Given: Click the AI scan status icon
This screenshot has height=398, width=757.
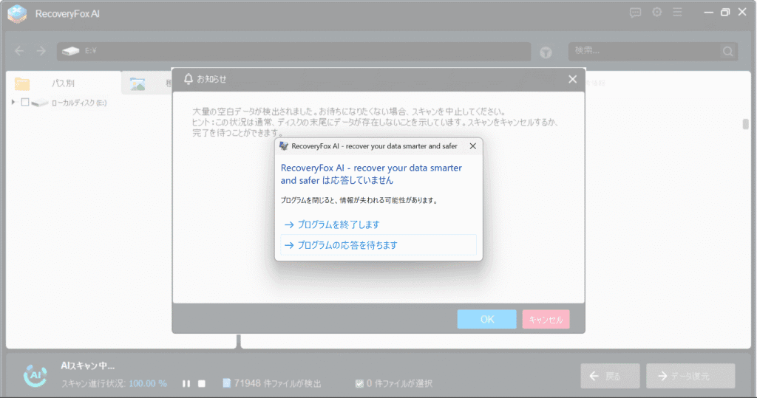Looking at the screenshot, I should click(x=35, y=375).
